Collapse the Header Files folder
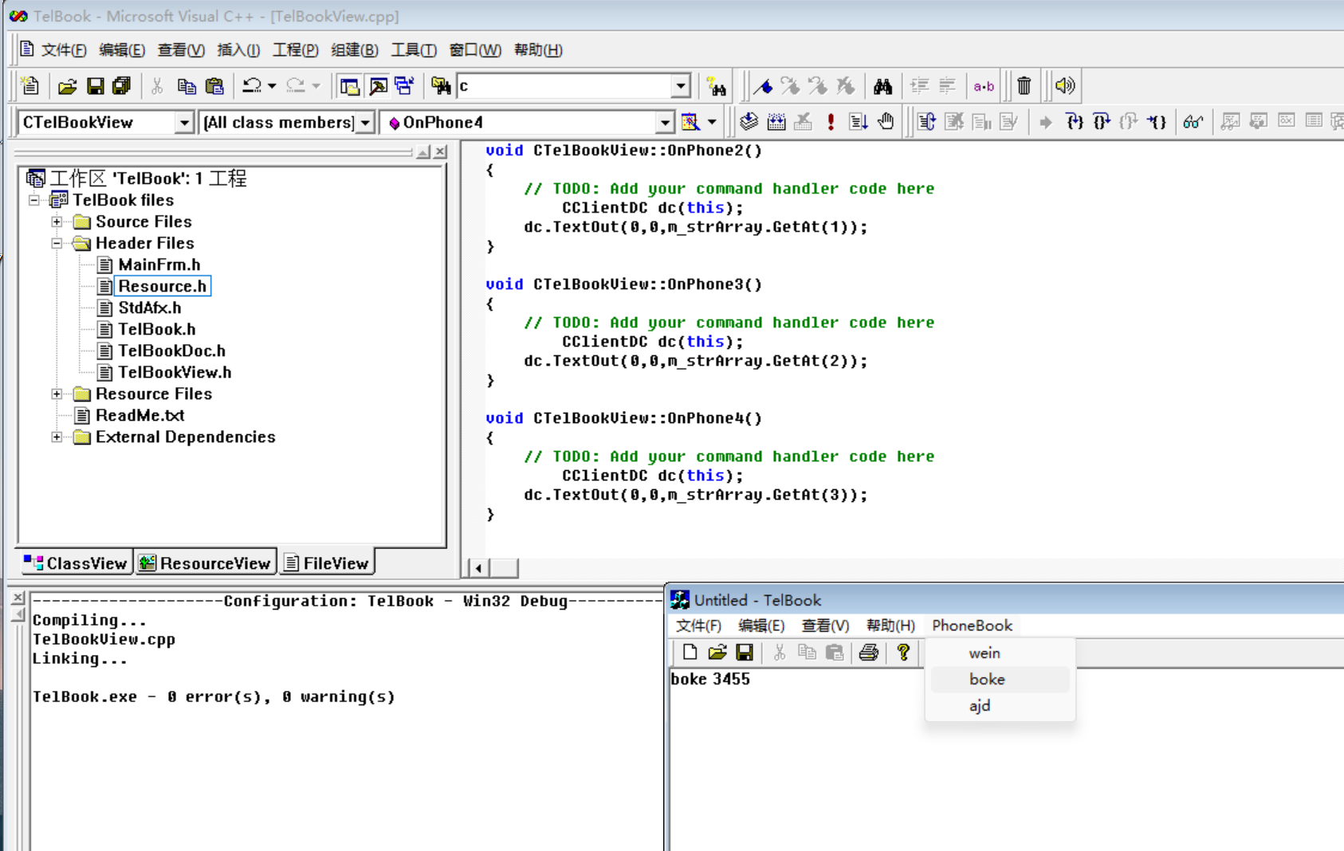The width and height of the screenshot is (1344, 851). point(57,243)
